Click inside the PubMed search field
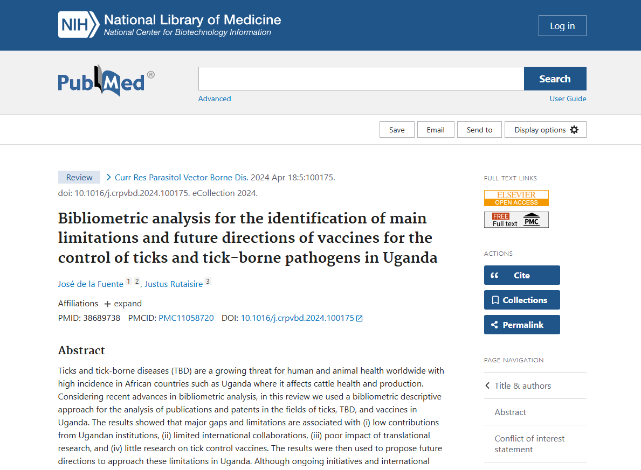Screen dimensions: 641x470 coord(361,79)
